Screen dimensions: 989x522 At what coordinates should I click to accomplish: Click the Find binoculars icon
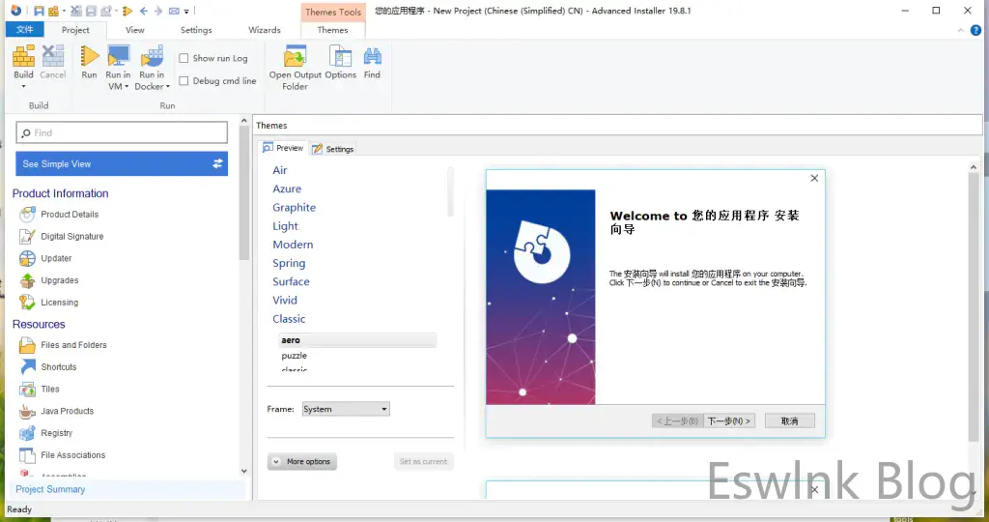[x=372, y=57]
